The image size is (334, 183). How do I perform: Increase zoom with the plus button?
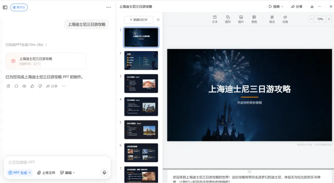(x=329, y=19)
